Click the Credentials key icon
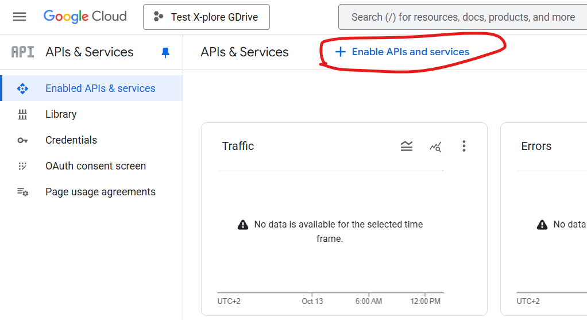The image size is (587, 320). (22, 140)
